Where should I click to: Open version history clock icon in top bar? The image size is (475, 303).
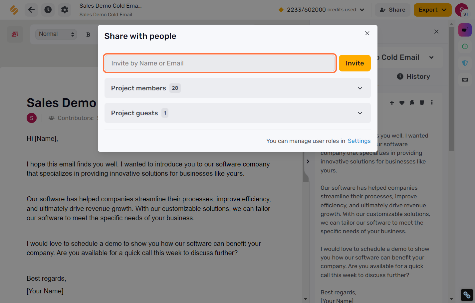click(48, 10)
